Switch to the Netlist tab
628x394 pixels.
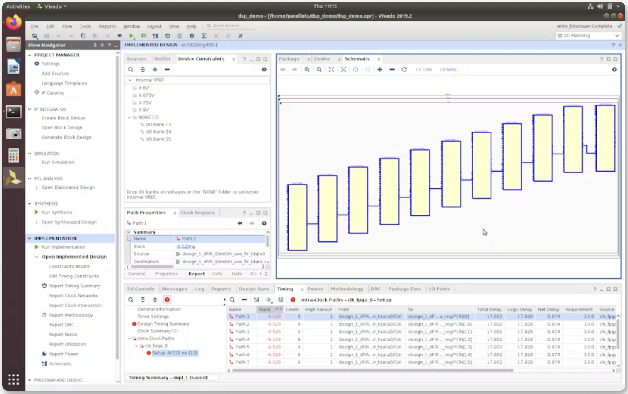[x=162, y=59]
